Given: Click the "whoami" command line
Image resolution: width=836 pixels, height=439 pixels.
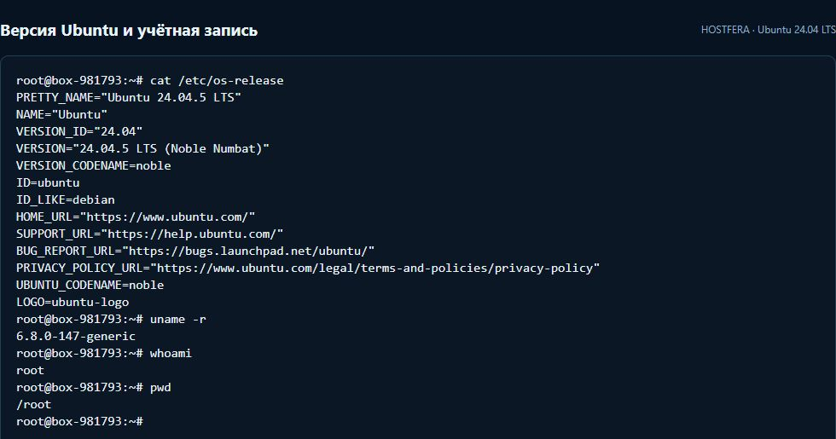Looking at the screenshot, I should point(104,353).
